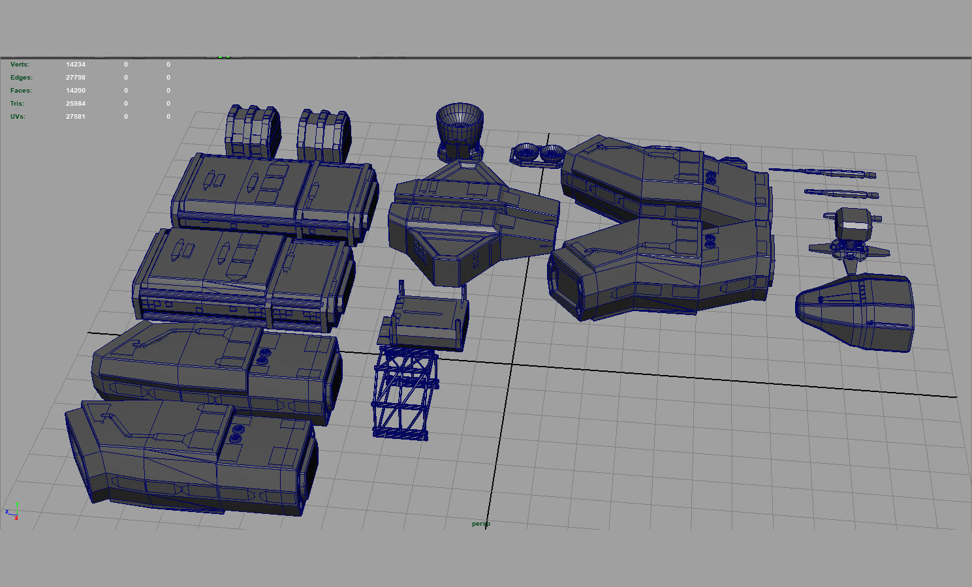The image size is (972, 587).
Task: Click the Verts label in the HUD
Action: point(20,65)
